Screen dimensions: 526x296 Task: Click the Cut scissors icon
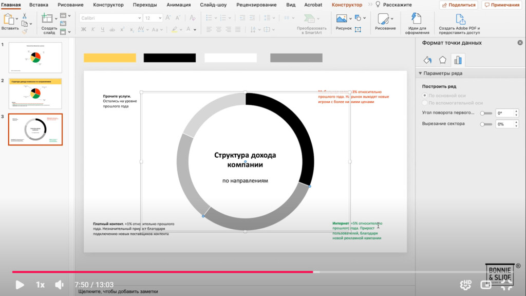pyautogui.click(x=25, y=16)
